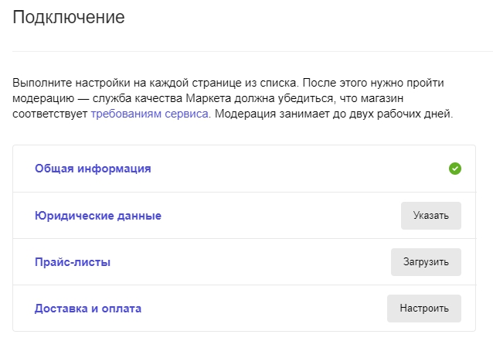Select empty space in Прайс-листы row

[x=252, y=262]
